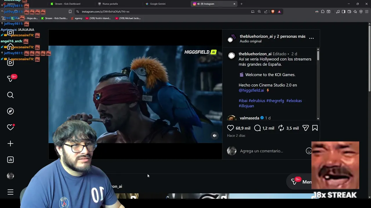Open the #elrubius hashtag
The image size is (371, 208).
(257, 101)
